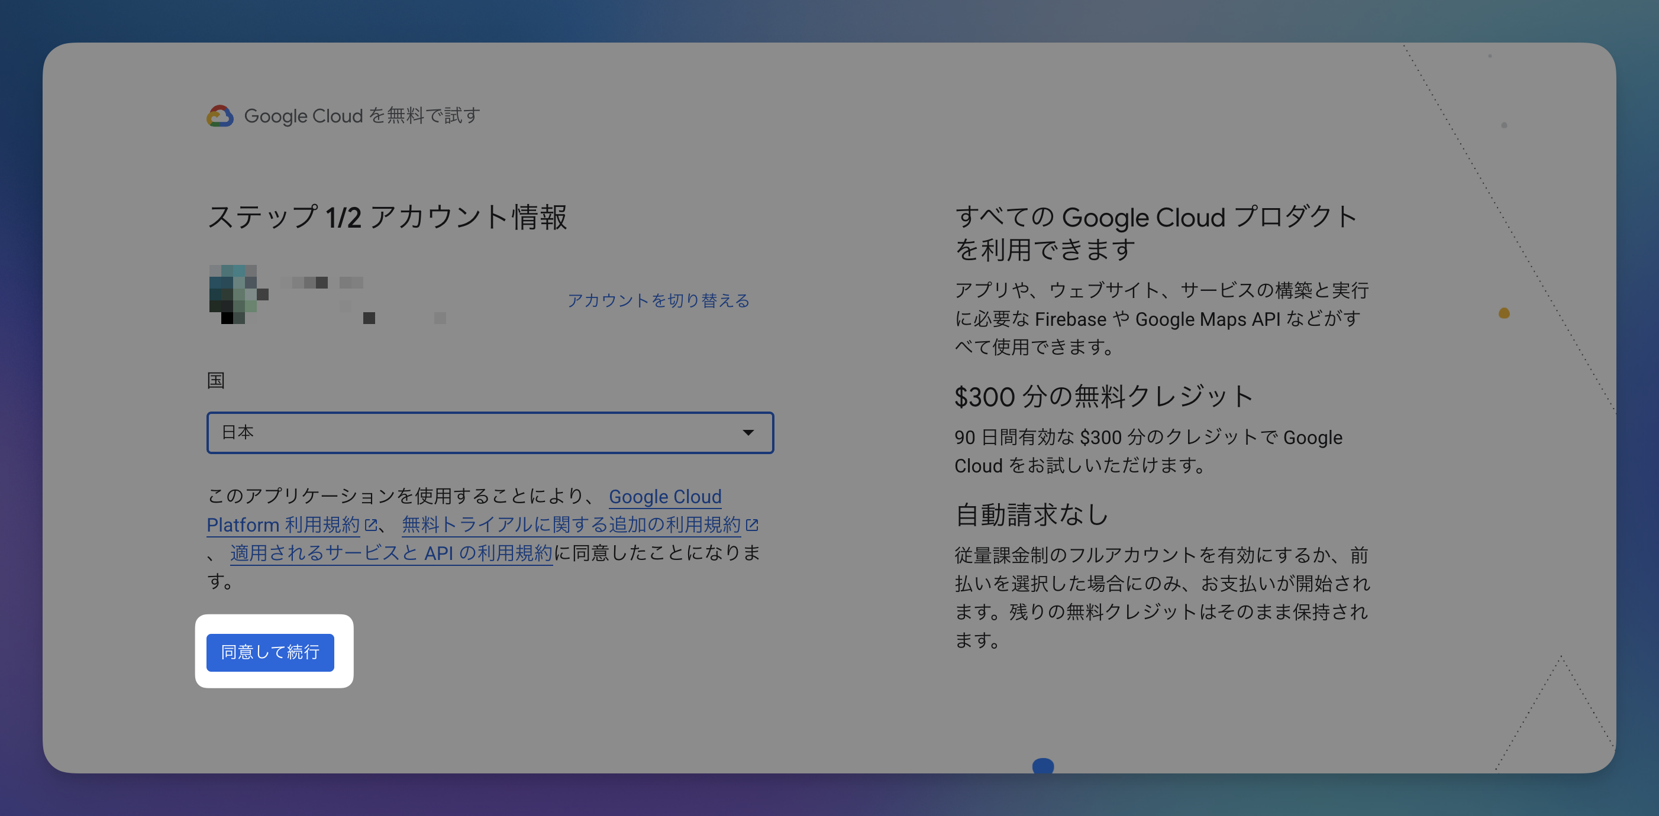Click external-link icon after Platform 利用規約
Image resolution: width=1659 pixels, height=816 pixels.
(x=371, y=525)
